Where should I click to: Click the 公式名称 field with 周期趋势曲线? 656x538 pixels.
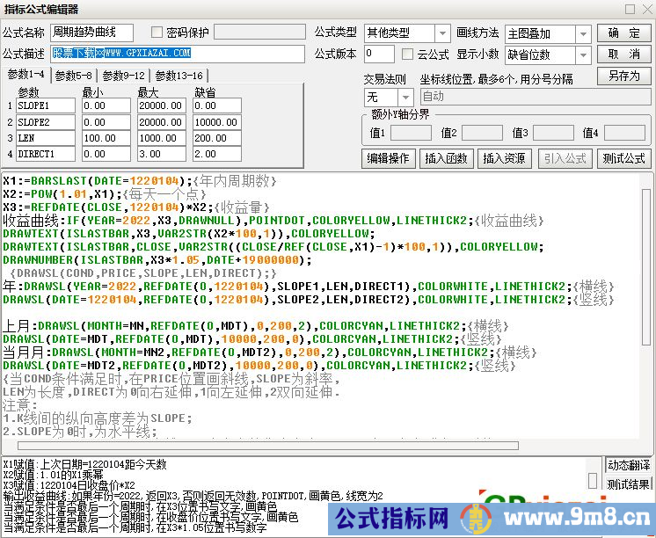click(x=91, y=33)
